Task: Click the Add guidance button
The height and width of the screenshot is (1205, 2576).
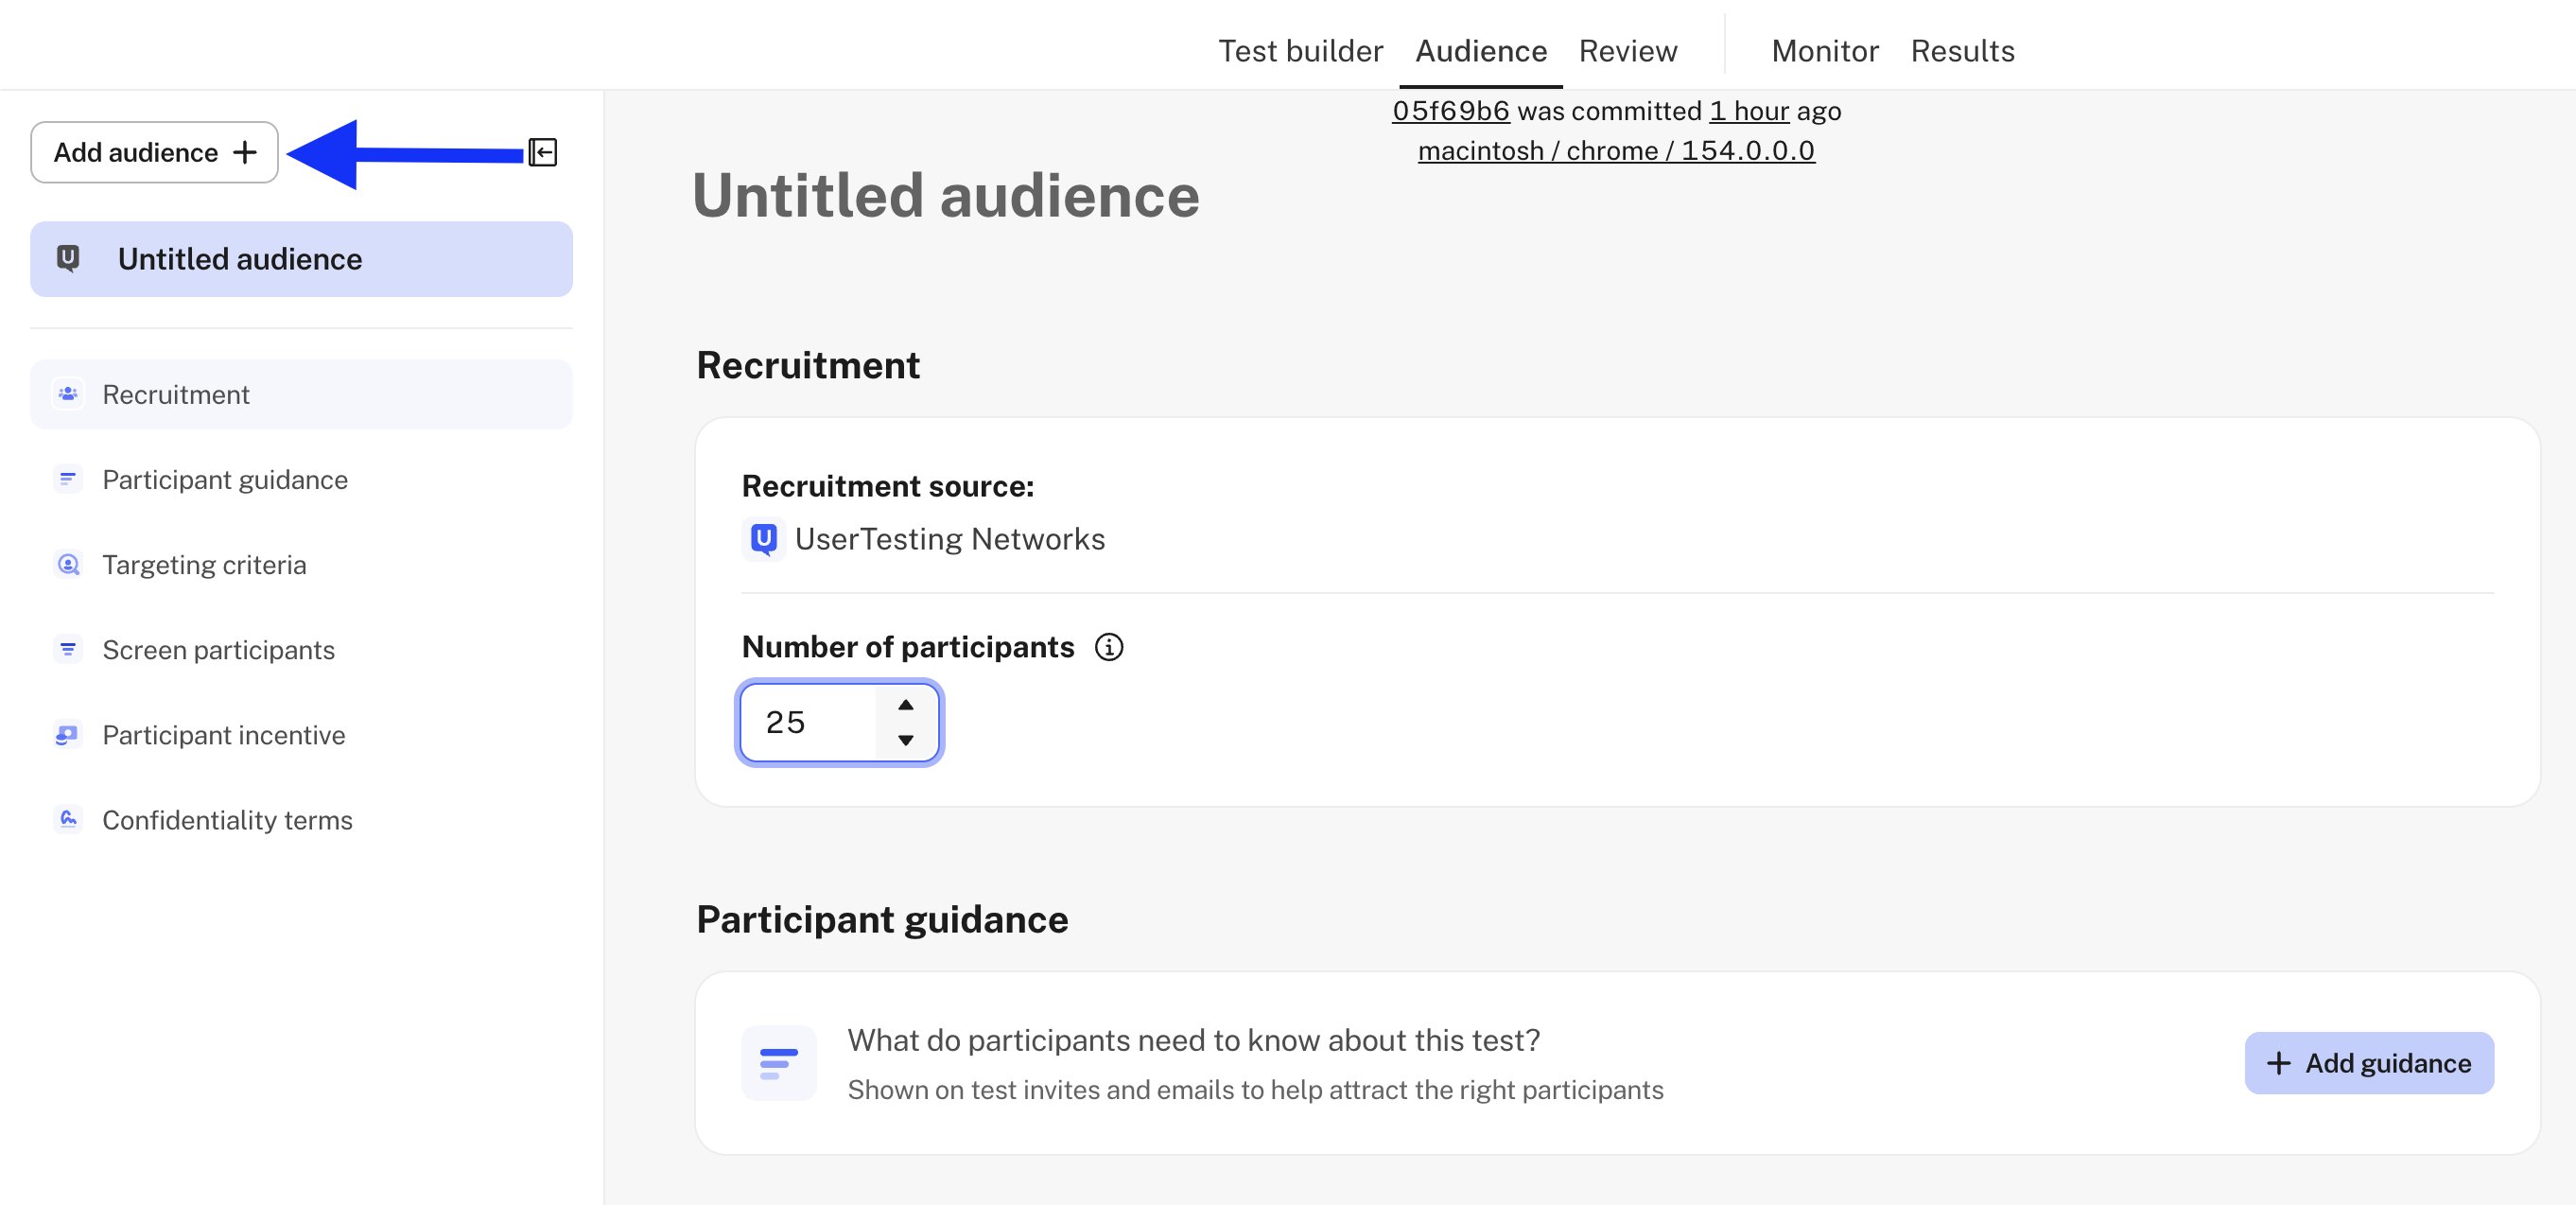Action: [x=2369, y=1063]
